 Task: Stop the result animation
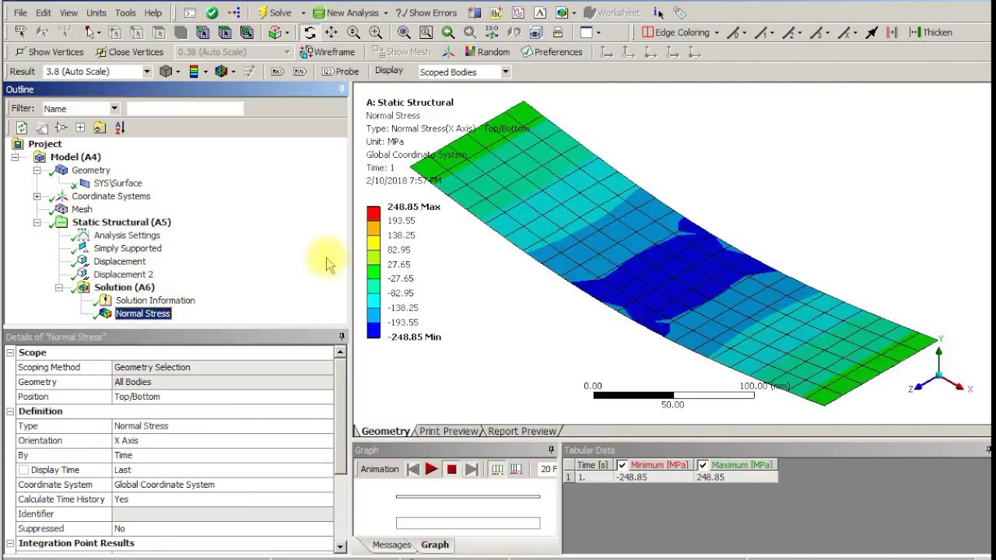pos(451,469)
